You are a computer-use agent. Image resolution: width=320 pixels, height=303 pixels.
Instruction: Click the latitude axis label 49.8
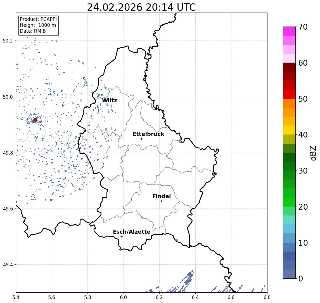[x=8, y=153]
